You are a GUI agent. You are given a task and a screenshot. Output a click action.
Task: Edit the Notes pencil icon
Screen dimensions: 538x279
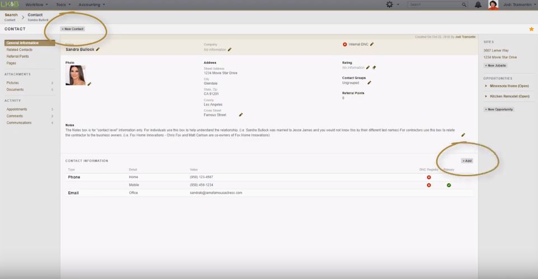[463, 135]
